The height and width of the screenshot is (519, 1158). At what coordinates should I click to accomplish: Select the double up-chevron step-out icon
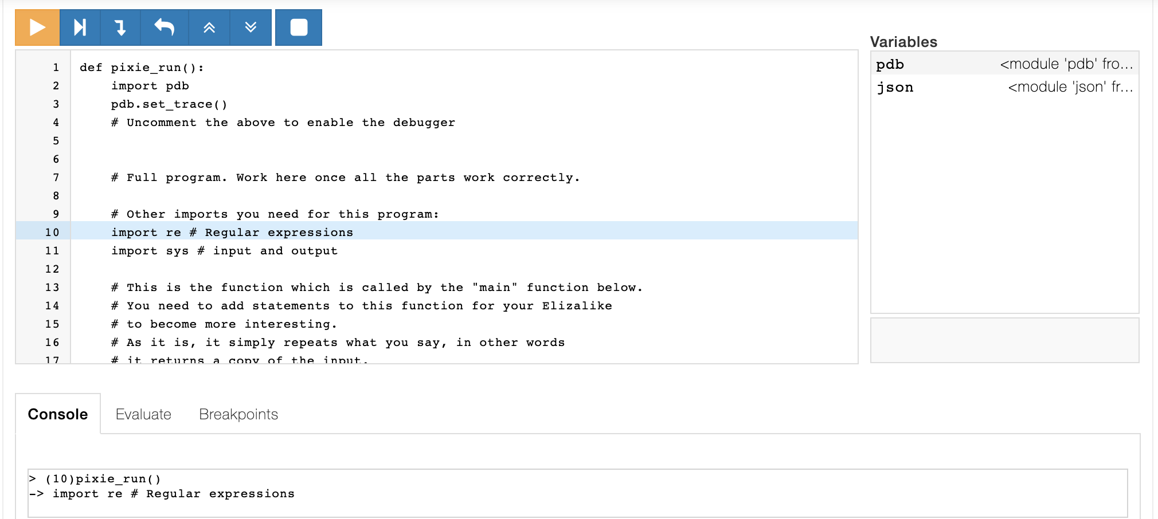(x=209, y=27)
